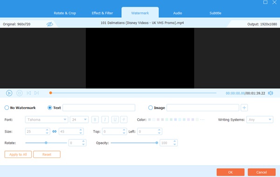
Task: Close the editor window
Action: coord(274,2)
